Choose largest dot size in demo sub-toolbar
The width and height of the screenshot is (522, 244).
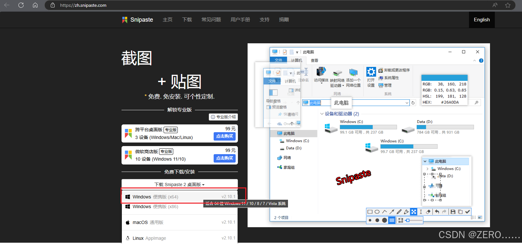[384, 220]
